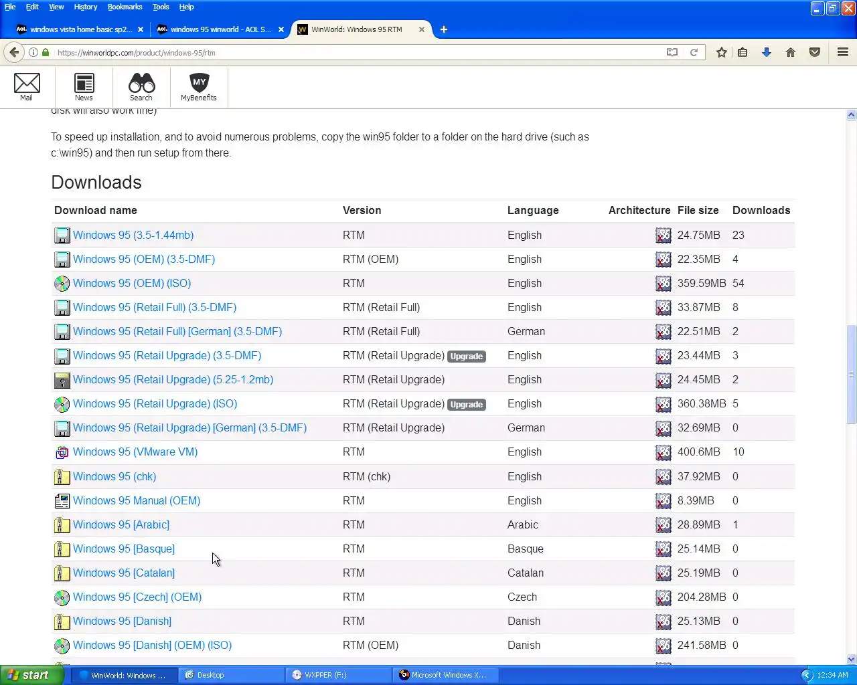
Task: Bookmark this page with the star icon
Action: tap(722, 52)
